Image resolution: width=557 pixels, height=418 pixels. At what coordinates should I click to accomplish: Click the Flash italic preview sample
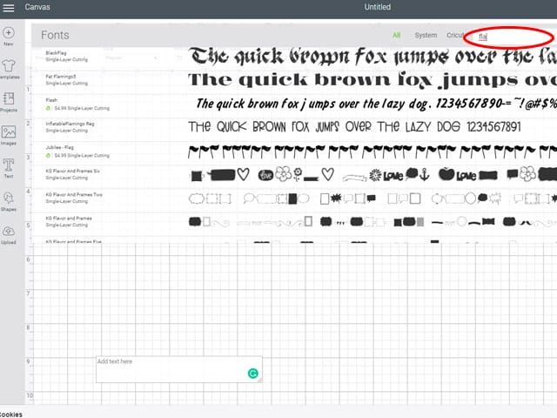click(376, 104)
